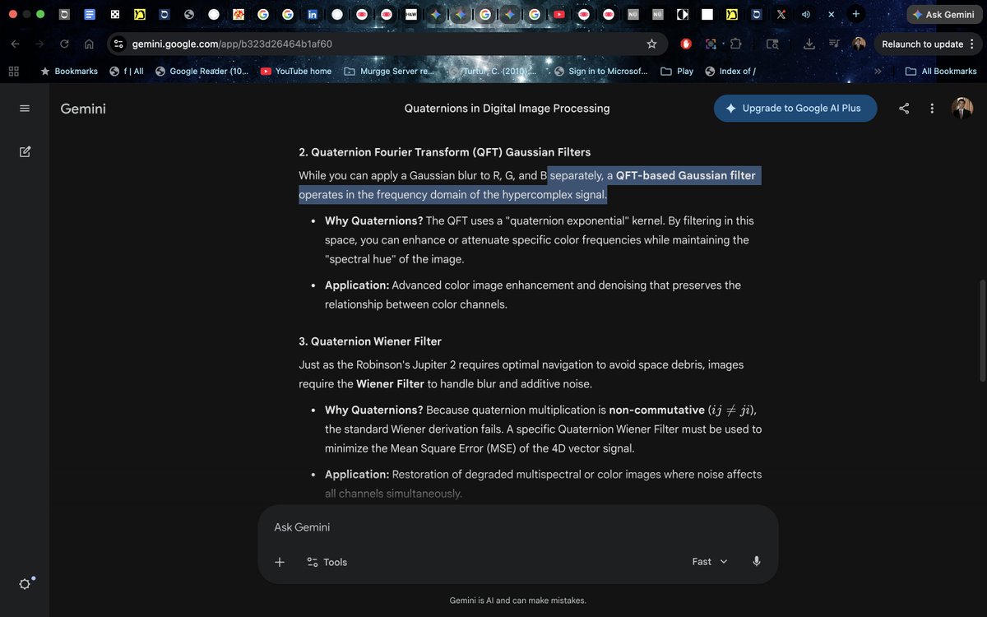Screen dimensions: 987x617
Task: Open conversation three-dot options menu
Action: click(x=932, y=109)
